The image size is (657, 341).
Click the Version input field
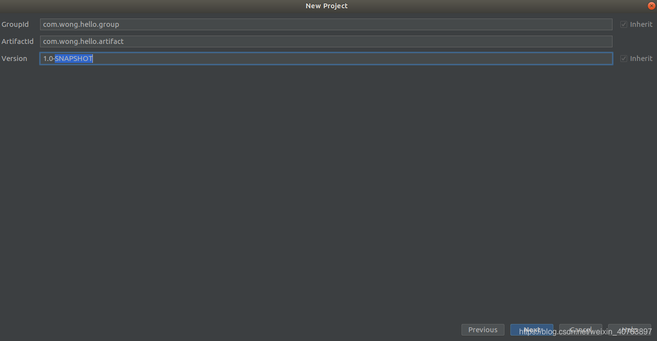coord(326,59)
